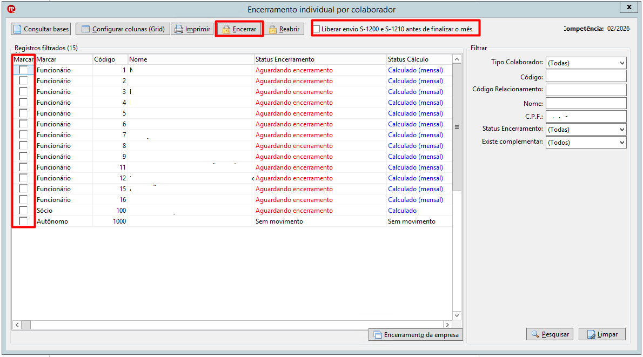Click the Consultar bases button
The width and height of the screenshot is (643, 357).
pos(41,29)
